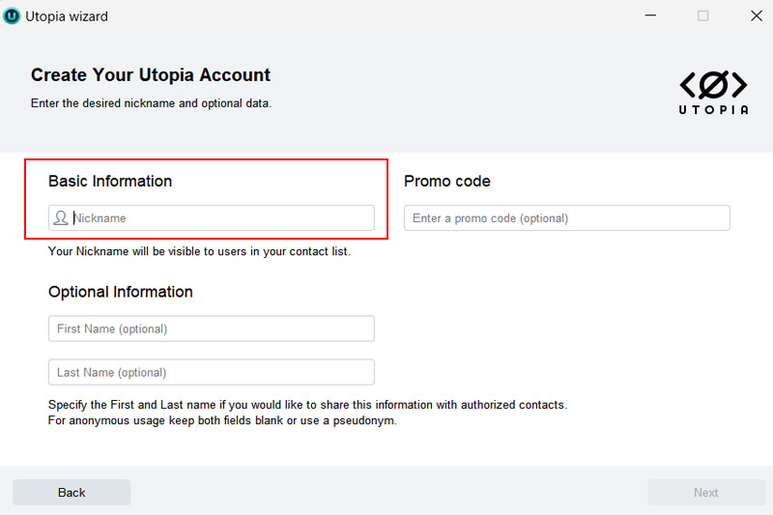Viewport: 773px width, 515px height.
Task: Maximize the Utopia wizard window
Action: (x=702, y=15)
